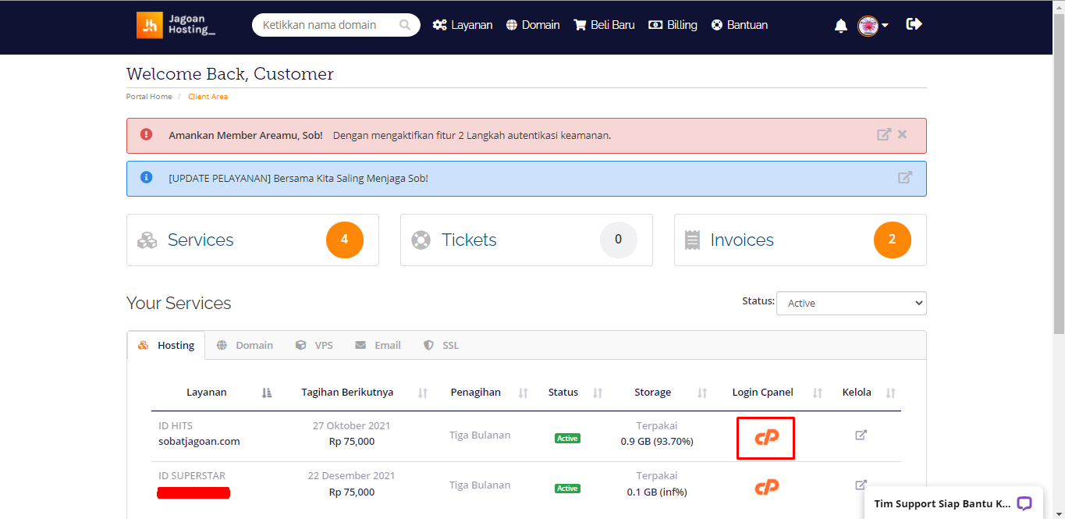Sort by Tagihan Berikutnya column
The height and width of the screenshot is (519, 1065).
423,393
